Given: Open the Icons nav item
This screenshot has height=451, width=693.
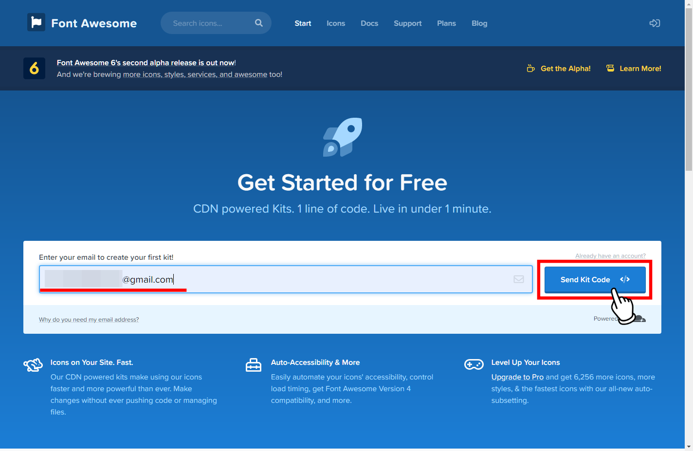Looking at the screenshot, I should [x=336, y=23].
